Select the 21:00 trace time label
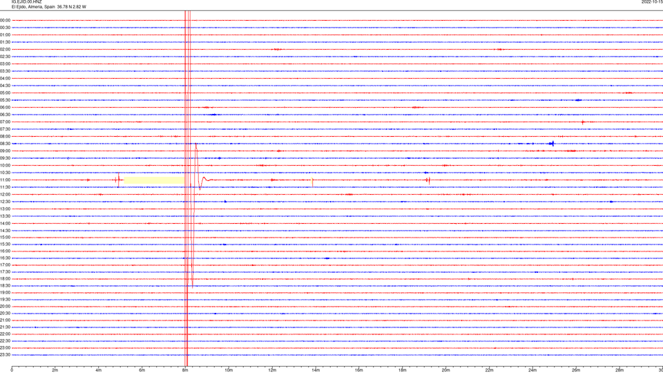 [x=5, y=320]
